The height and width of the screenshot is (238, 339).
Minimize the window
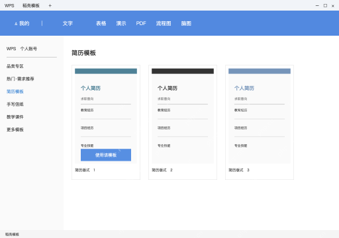pyautogui.click(x=317, y=6)
